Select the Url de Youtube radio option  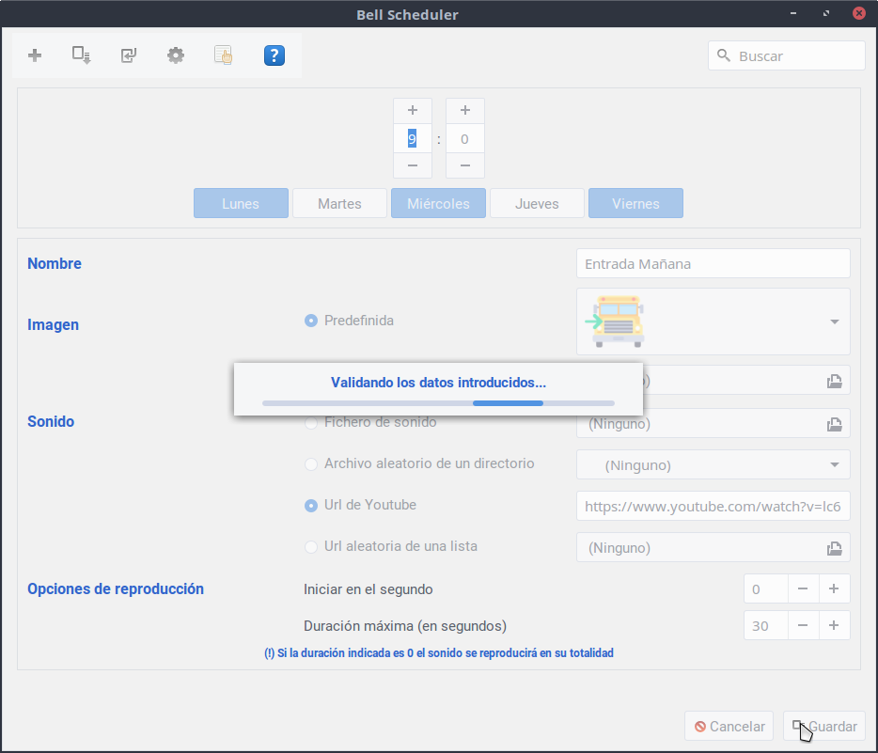[x=311, y=505]
